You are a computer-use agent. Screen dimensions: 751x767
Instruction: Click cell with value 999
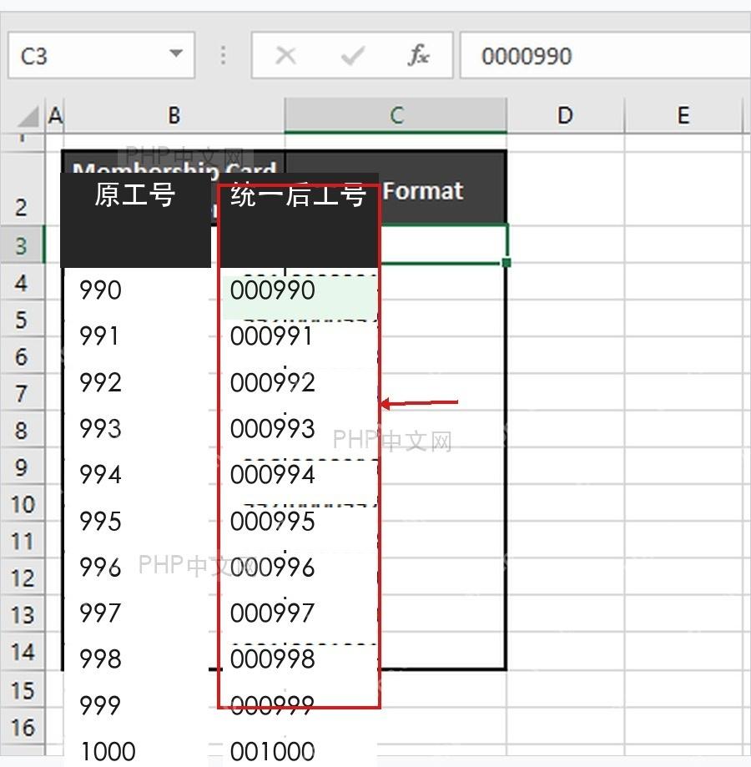(x=100, y=705)
